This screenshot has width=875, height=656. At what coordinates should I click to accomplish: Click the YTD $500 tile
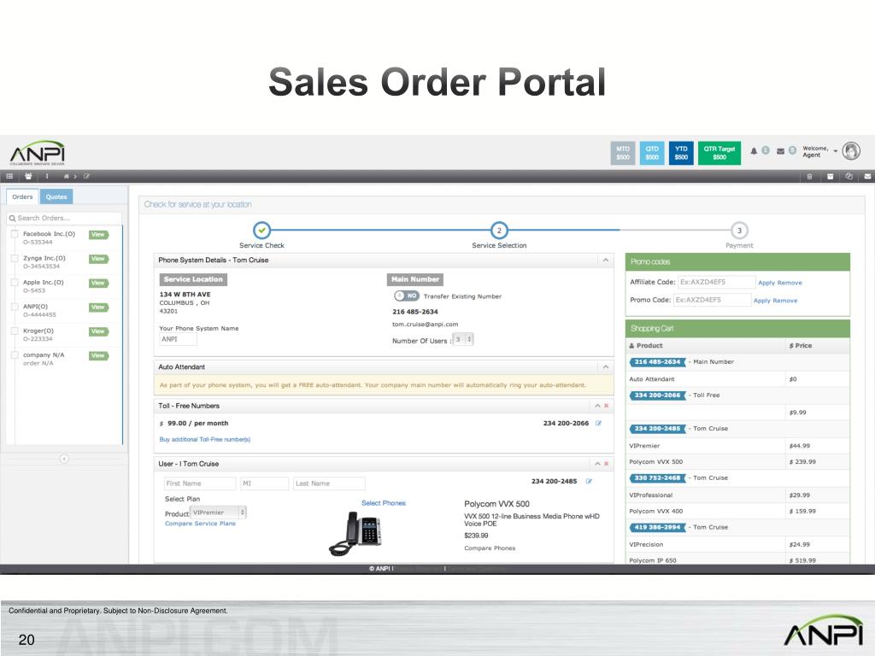click(681, 153)
